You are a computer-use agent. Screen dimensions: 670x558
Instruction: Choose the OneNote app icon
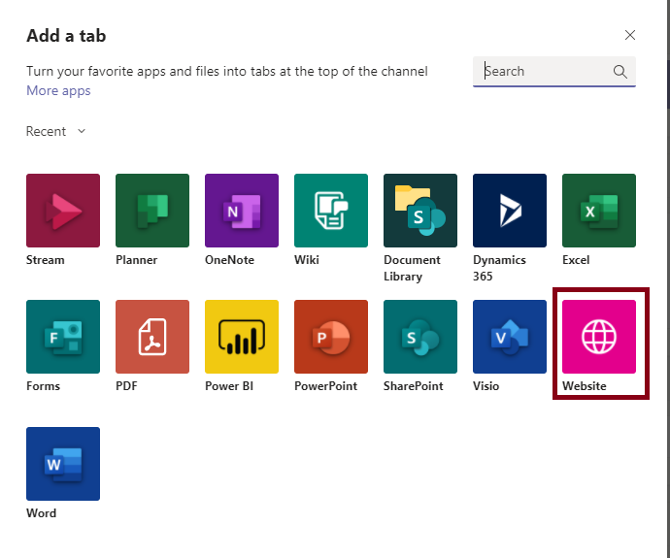coord(242,211)
